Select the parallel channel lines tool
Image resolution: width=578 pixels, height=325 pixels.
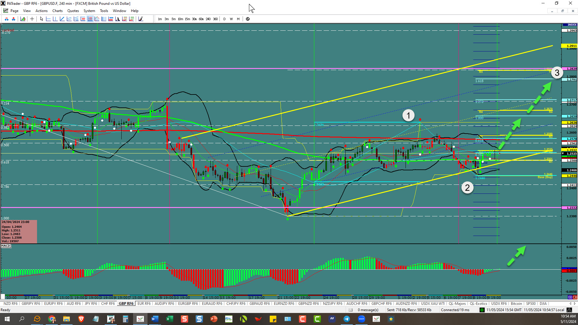click(69, 19)
